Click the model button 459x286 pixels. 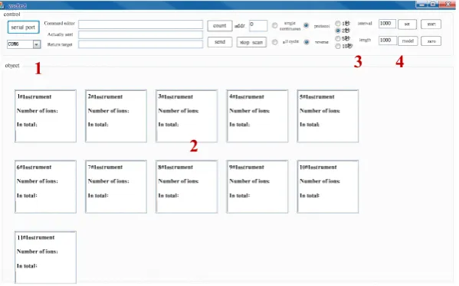[408, 41]
